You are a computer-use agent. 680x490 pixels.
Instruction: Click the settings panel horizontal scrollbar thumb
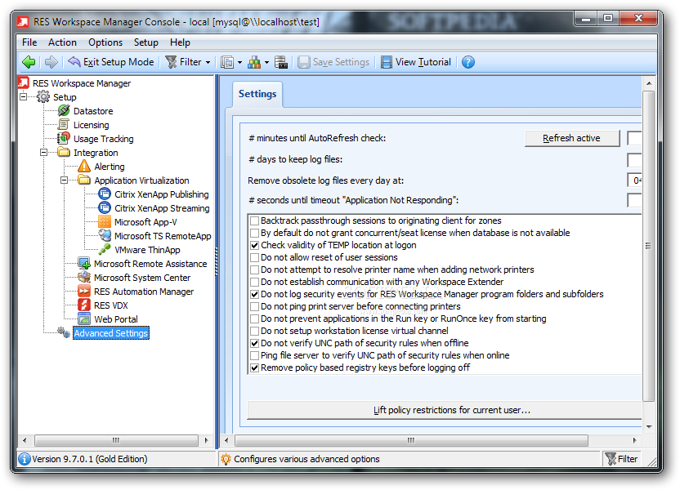411,441
